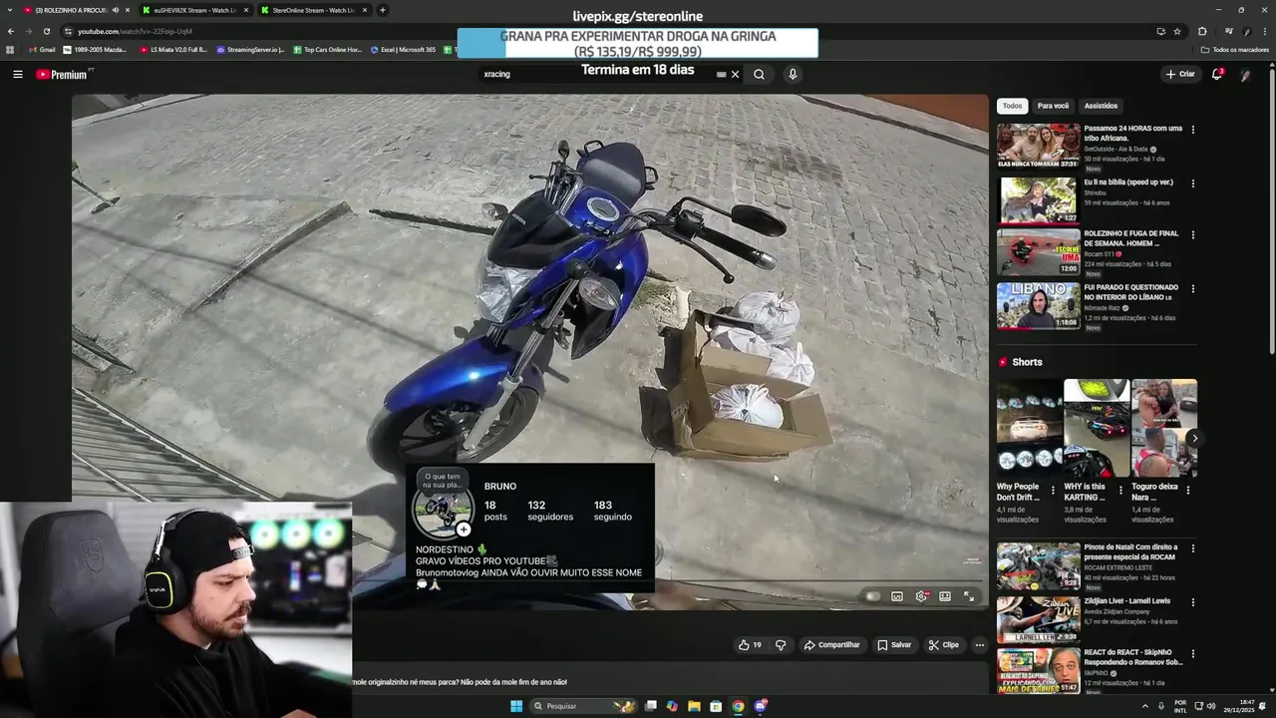Open FUI PARADO E QUESTIONADO video title
This screenshot has width=1276, height=718.
click(1131, 292)
